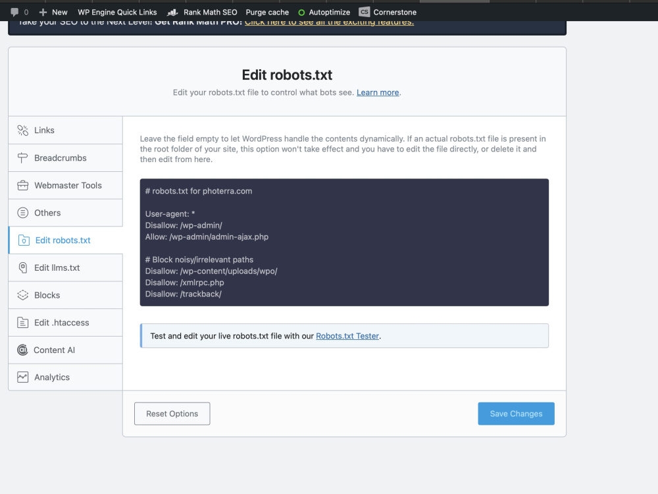Click the Content AI icon
The height and width of the screenshot is (494, 658).
tap(22, 350)
